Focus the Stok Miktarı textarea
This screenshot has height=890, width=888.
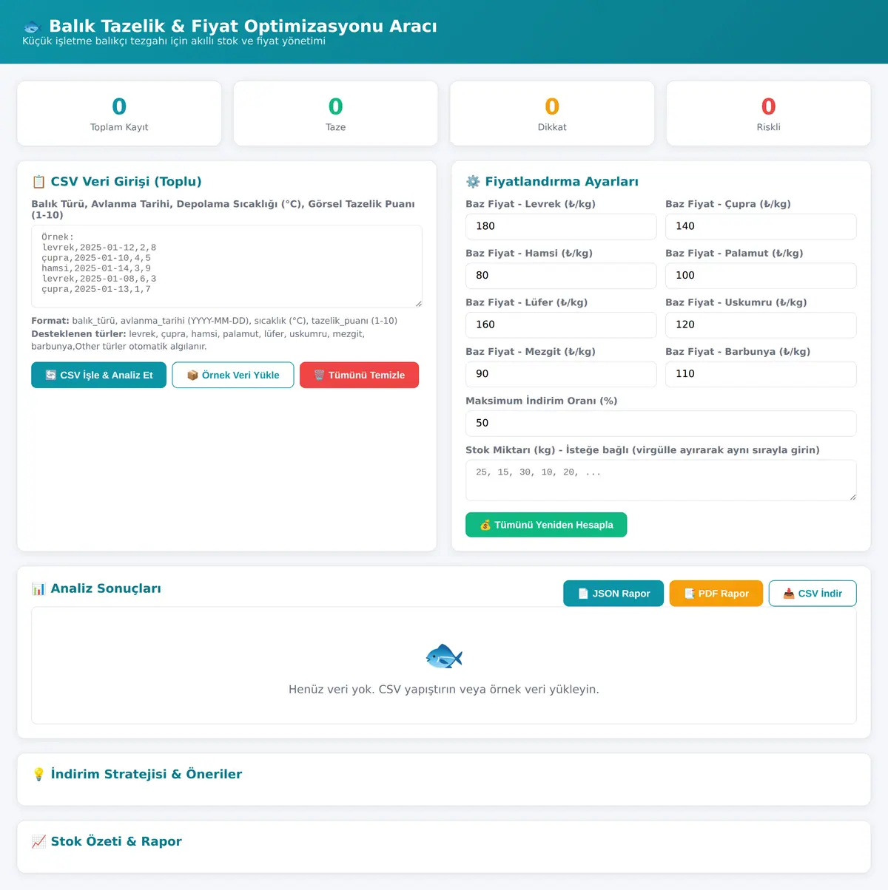click(x=661, y=480)
